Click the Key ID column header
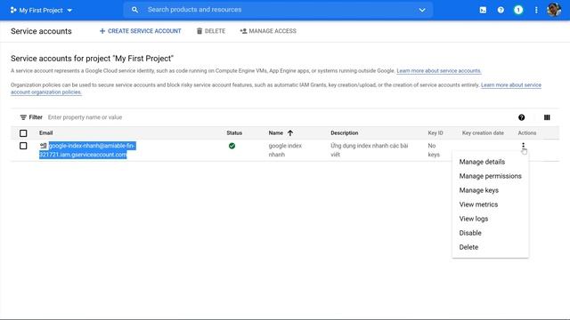The width and height of the screenshot is (570, 320). [x=436, y=132]
